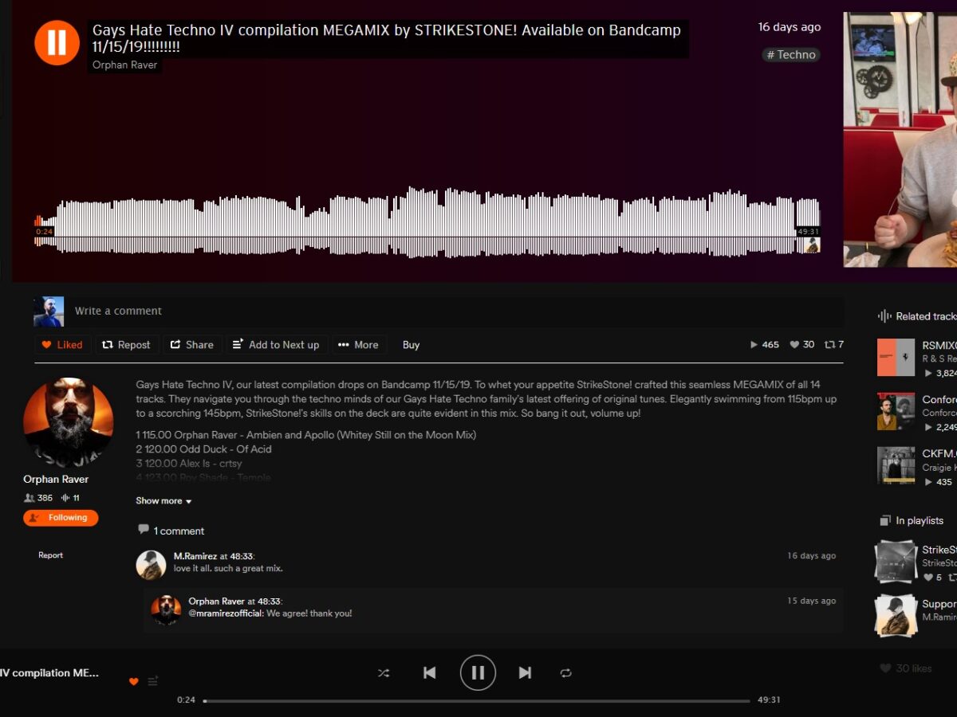
Task: View Orphan Raver's 385 followers
Action: point(38,498)
